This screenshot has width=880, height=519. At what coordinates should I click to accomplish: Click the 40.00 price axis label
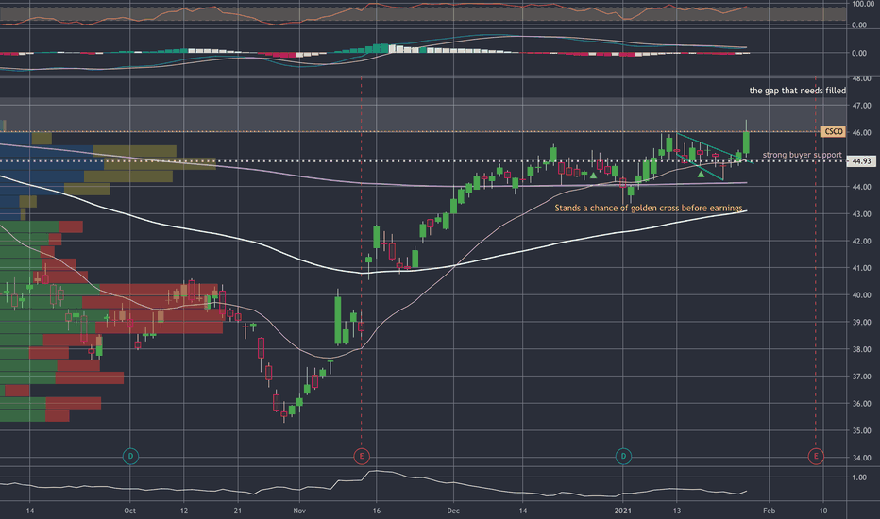[861, 294]
